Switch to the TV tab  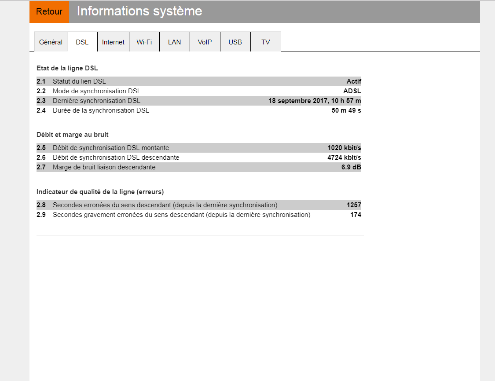click(265, 42)
